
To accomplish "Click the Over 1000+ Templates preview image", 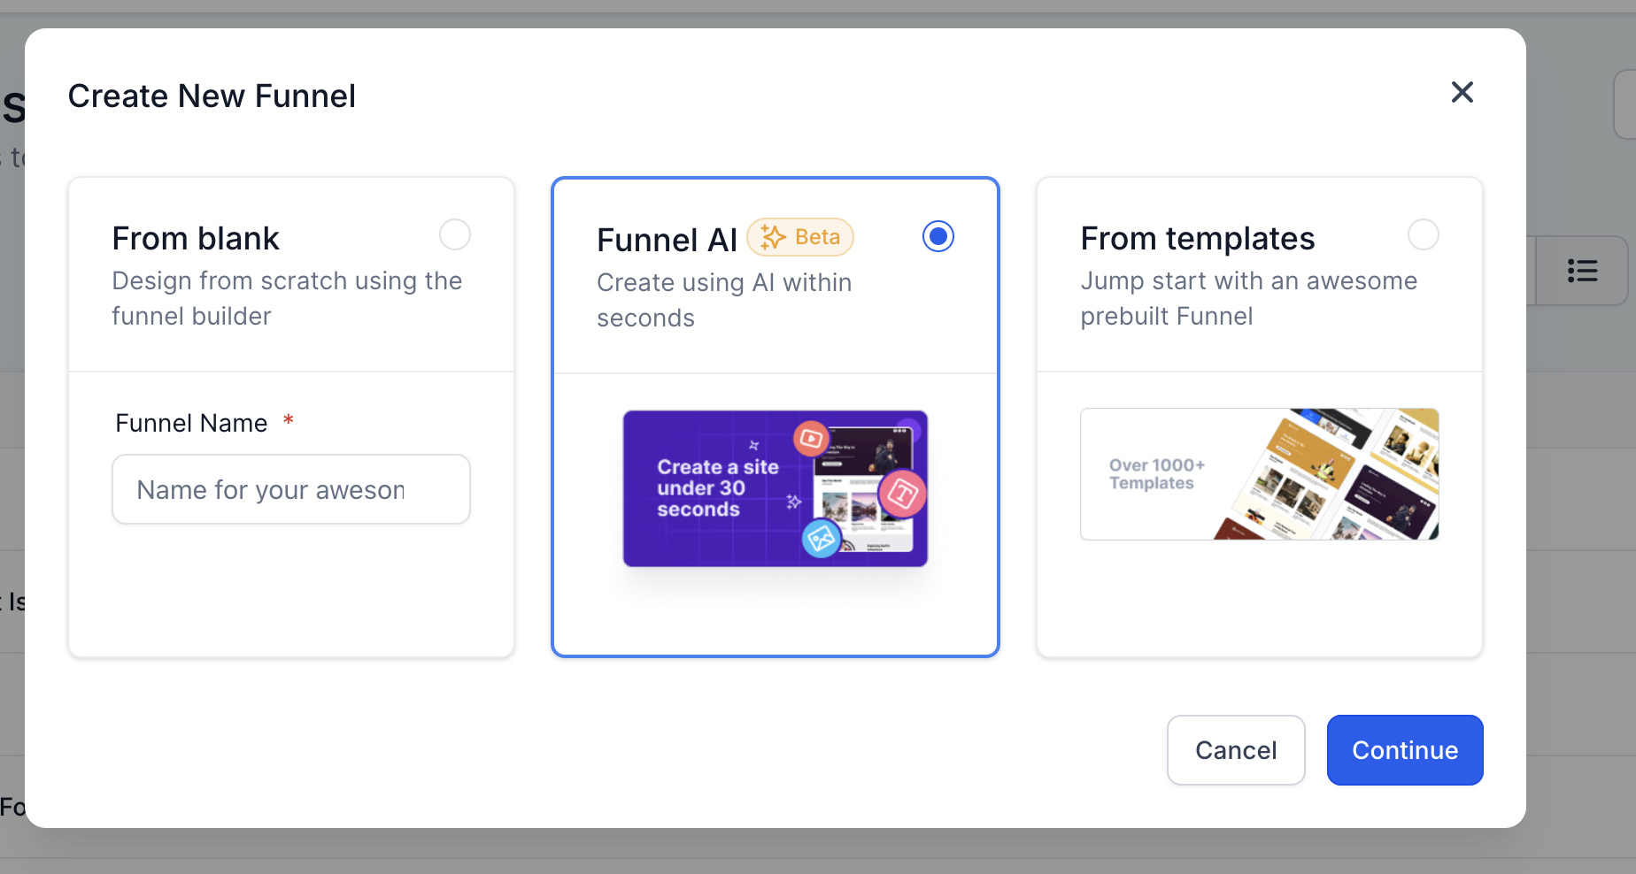I will tap(1259, 474).
